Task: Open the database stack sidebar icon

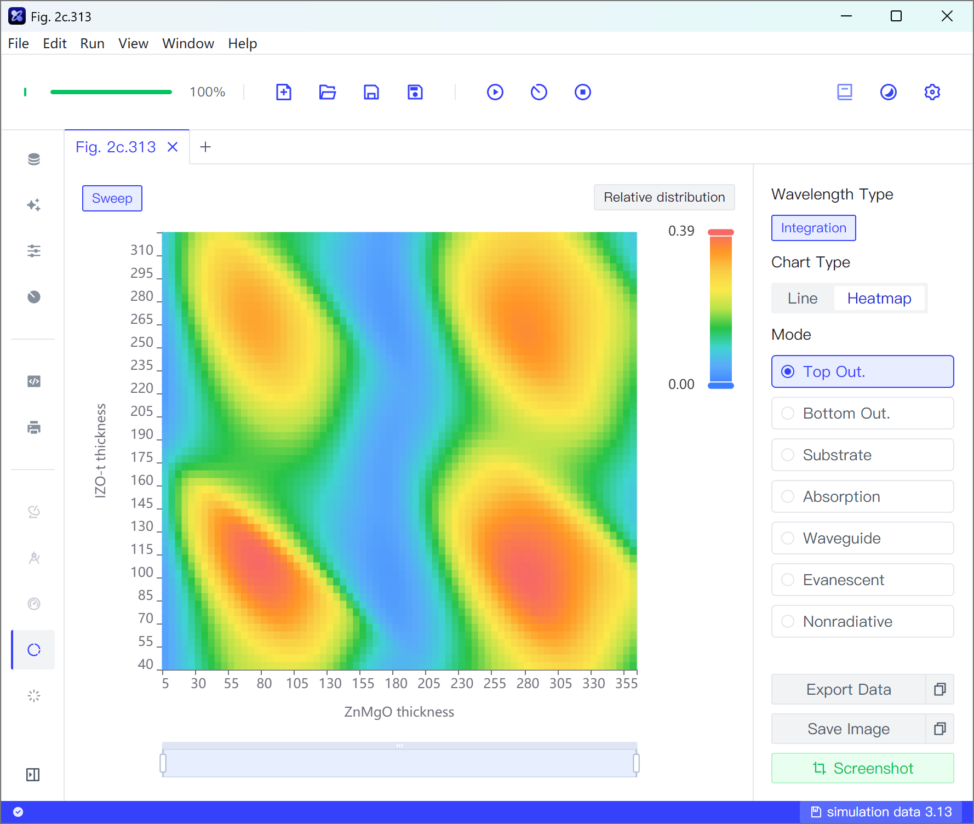Action: [34, 159]
